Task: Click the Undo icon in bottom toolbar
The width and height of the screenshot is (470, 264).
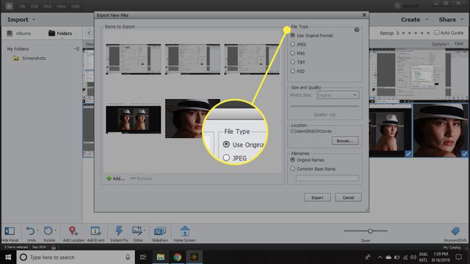Action: click(x=30, y=231)
